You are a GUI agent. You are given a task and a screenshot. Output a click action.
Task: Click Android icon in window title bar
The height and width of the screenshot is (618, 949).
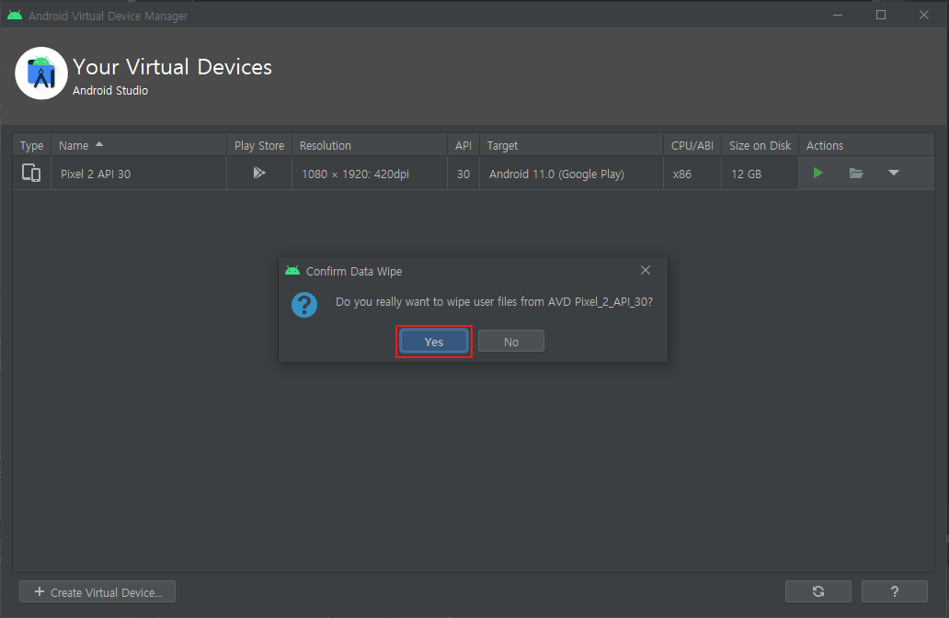point(15,15)
